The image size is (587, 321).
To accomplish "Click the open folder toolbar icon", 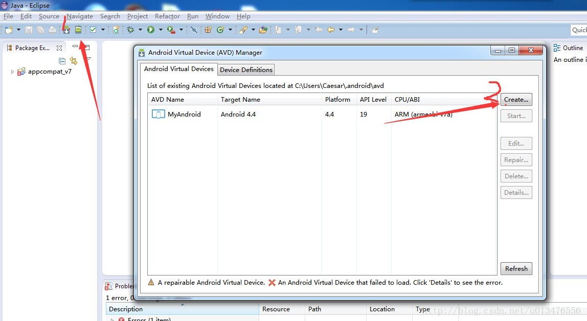I will [x=263, y=30].
